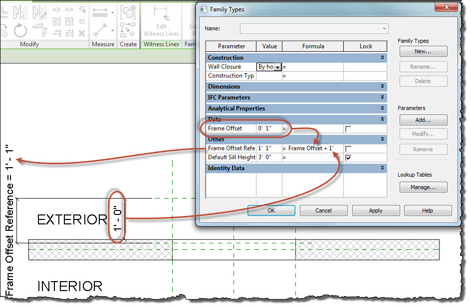Click the Witness Lines panel label
Image resolution: width=471 pixels, height=307 pixels.
click(161, 44)
